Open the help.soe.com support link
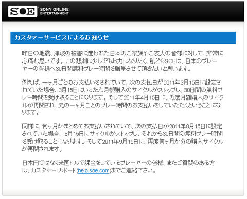The image size is (247, 199). 94,170
